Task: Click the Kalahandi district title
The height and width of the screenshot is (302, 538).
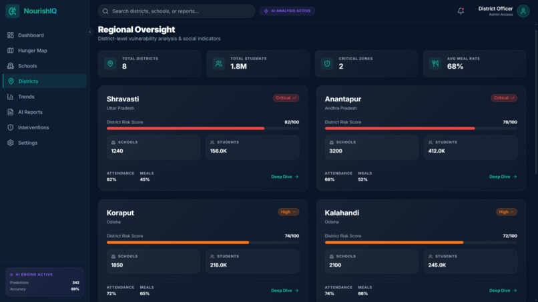Action: pyautogui.click(x=342, y=213)
